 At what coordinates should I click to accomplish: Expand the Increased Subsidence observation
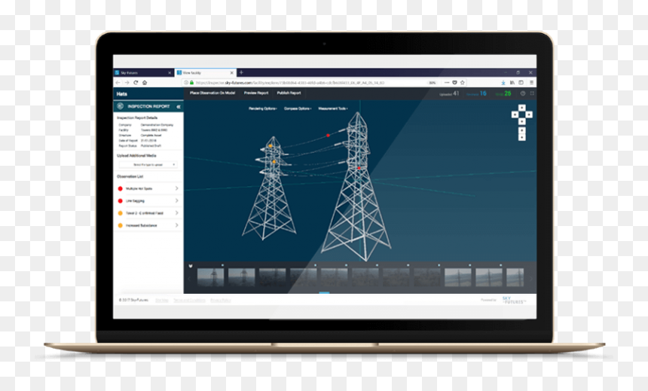coord(148,226)
